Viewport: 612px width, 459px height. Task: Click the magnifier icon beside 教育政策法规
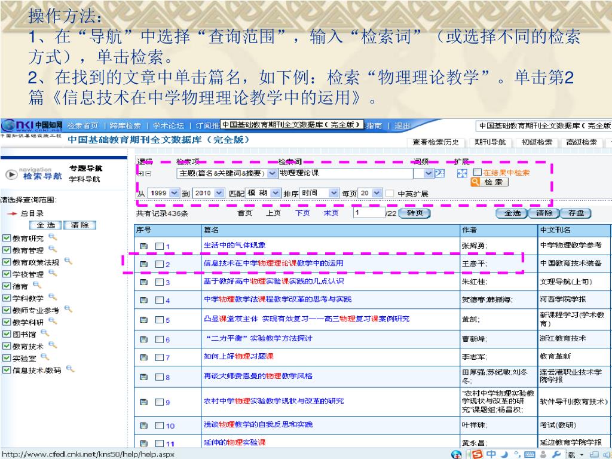pyautogui.click(x=68, y=261)
